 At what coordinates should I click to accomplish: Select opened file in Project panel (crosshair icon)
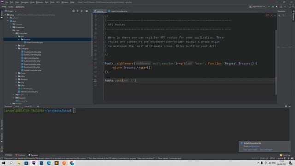(x=73, y=11)
